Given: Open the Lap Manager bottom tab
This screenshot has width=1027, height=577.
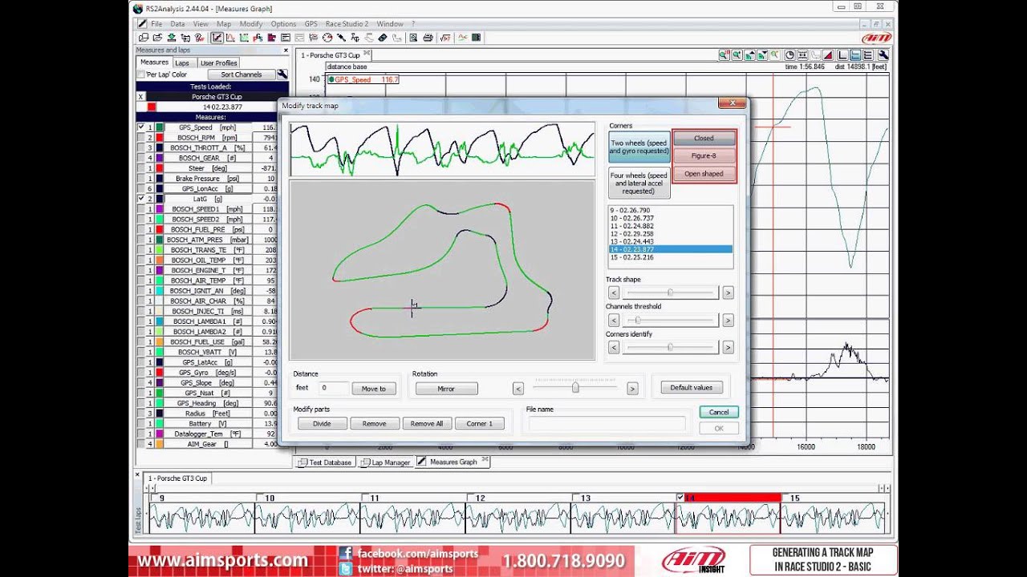Looking at the screenshot, I should point(385,462).
